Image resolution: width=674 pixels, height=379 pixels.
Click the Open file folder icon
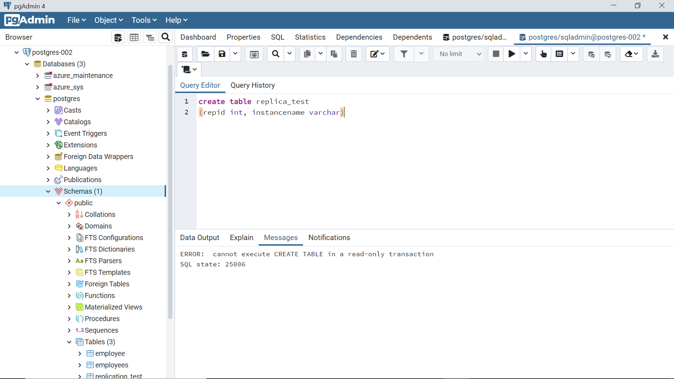pyautogui.click(x=205, y=54)
